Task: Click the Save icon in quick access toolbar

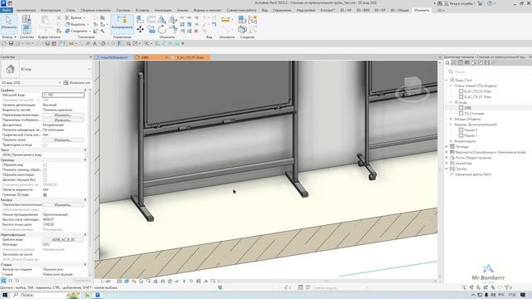Action: 11,43
